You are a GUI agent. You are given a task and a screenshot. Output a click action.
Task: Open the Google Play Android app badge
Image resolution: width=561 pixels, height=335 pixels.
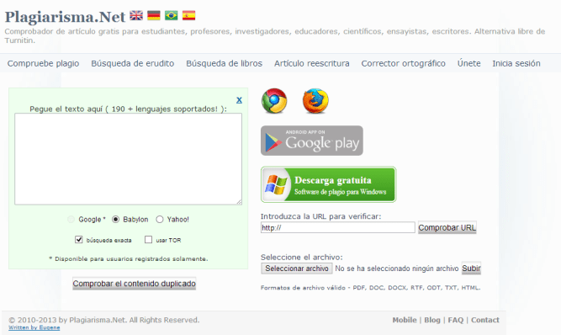click(312, 141)
